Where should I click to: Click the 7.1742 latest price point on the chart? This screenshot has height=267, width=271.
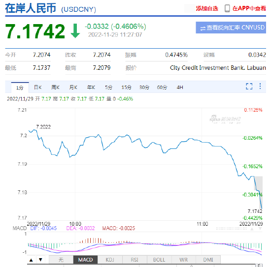click(262, 208)
